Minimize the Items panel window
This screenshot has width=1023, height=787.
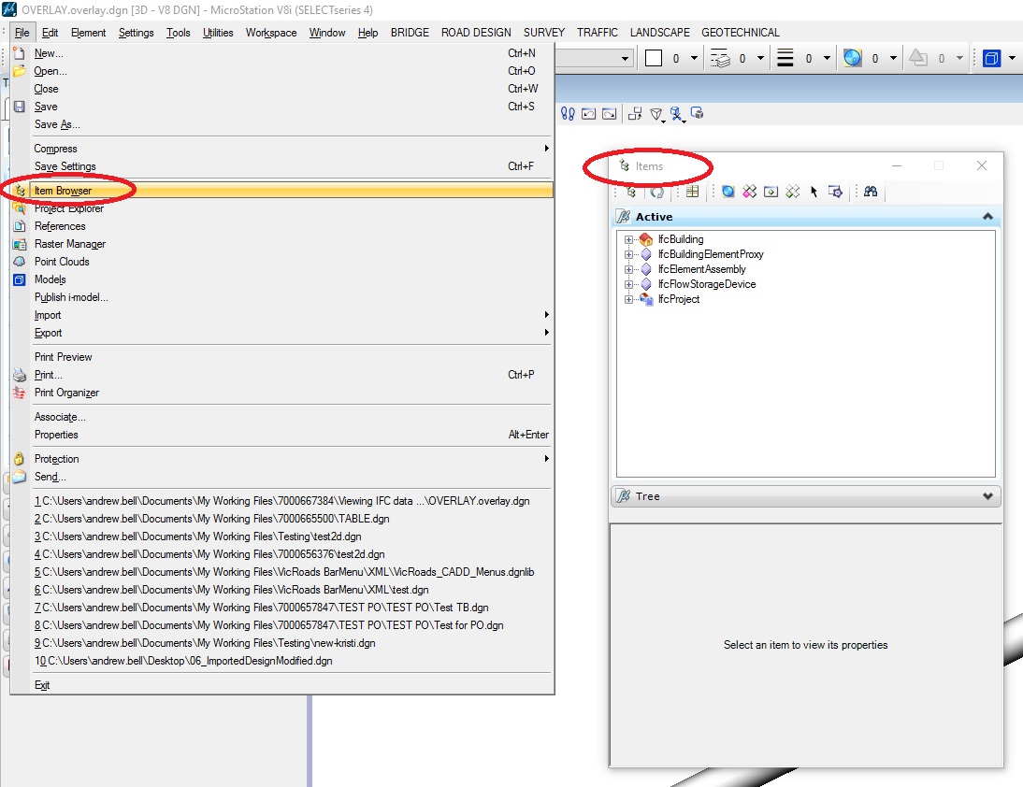897,165
